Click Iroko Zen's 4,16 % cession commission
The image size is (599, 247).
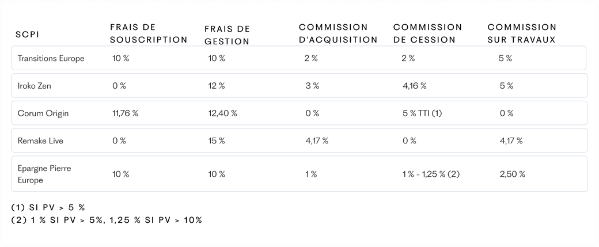(415, 86)
